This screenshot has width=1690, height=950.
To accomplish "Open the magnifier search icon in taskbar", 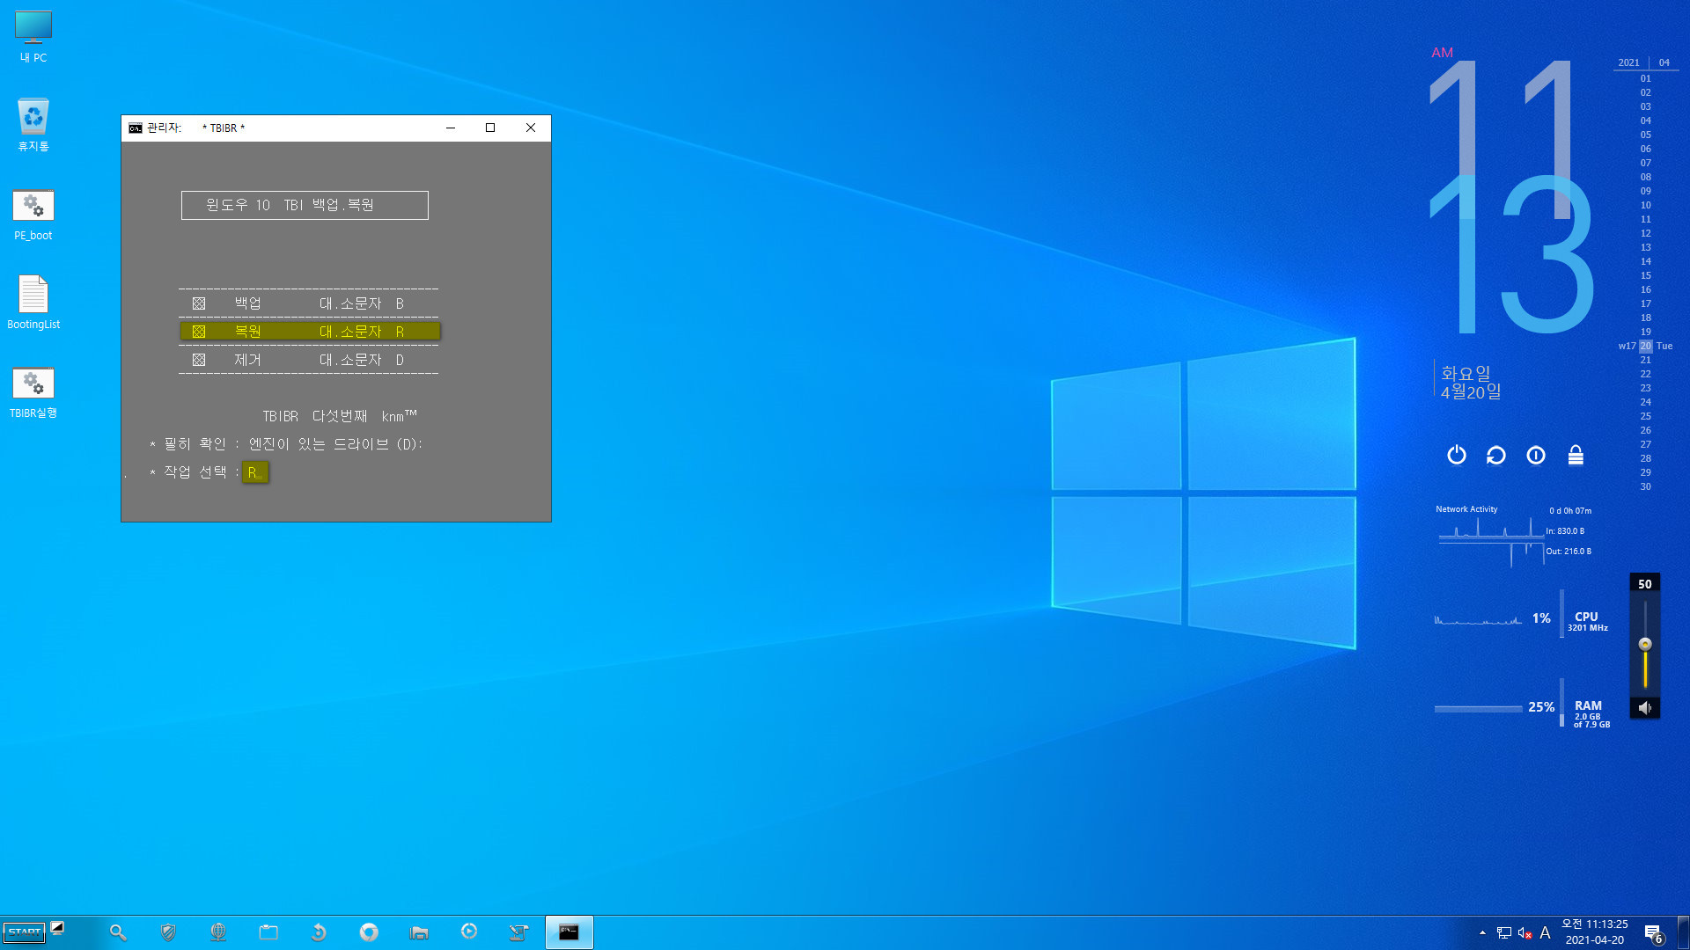I will pos(117,932).
